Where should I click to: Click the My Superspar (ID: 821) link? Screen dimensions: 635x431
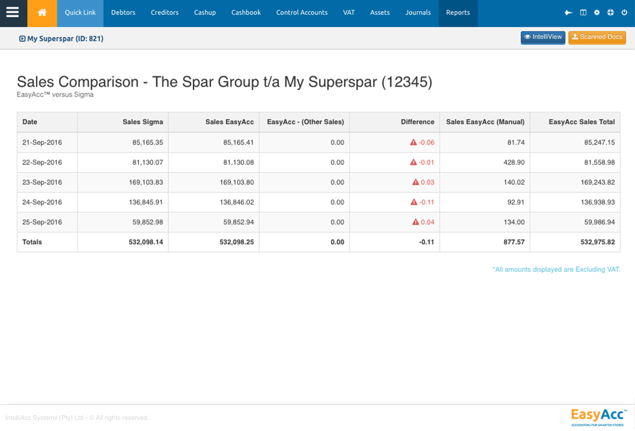(x=65, y=39)
